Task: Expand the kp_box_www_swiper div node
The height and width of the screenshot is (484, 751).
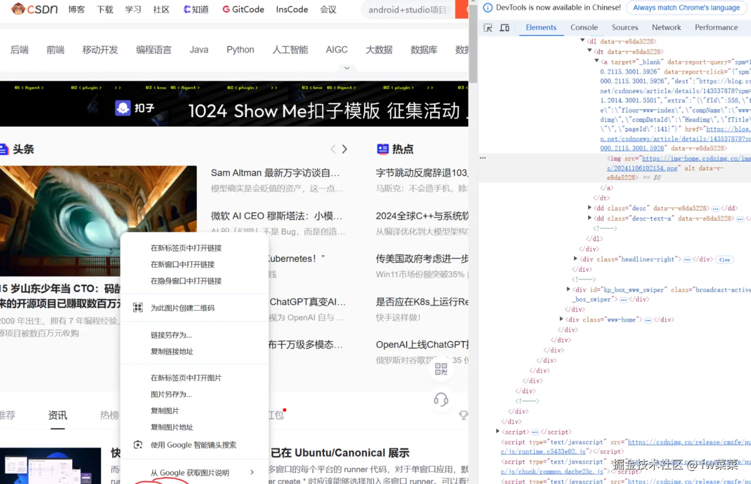Action: pos(569,289)
